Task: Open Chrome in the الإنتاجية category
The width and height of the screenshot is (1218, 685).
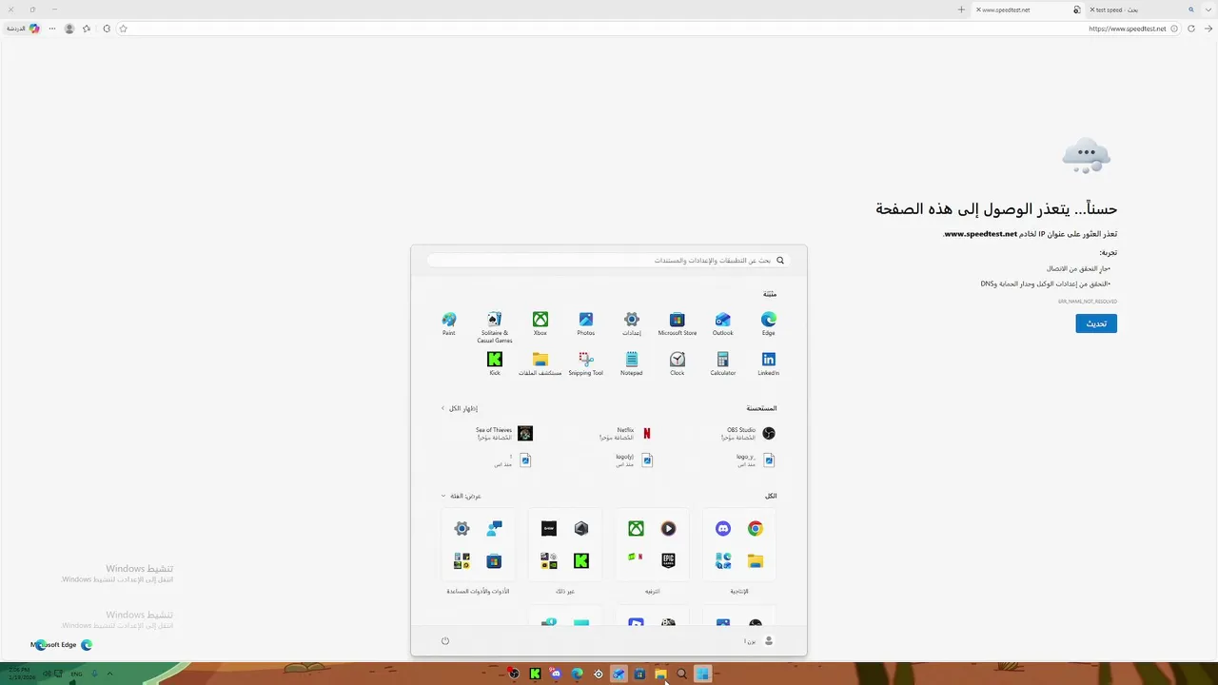Action: 756,528
